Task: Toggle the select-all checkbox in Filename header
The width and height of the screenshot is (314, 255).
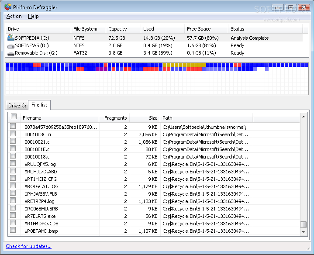Action: pos(14,116)
